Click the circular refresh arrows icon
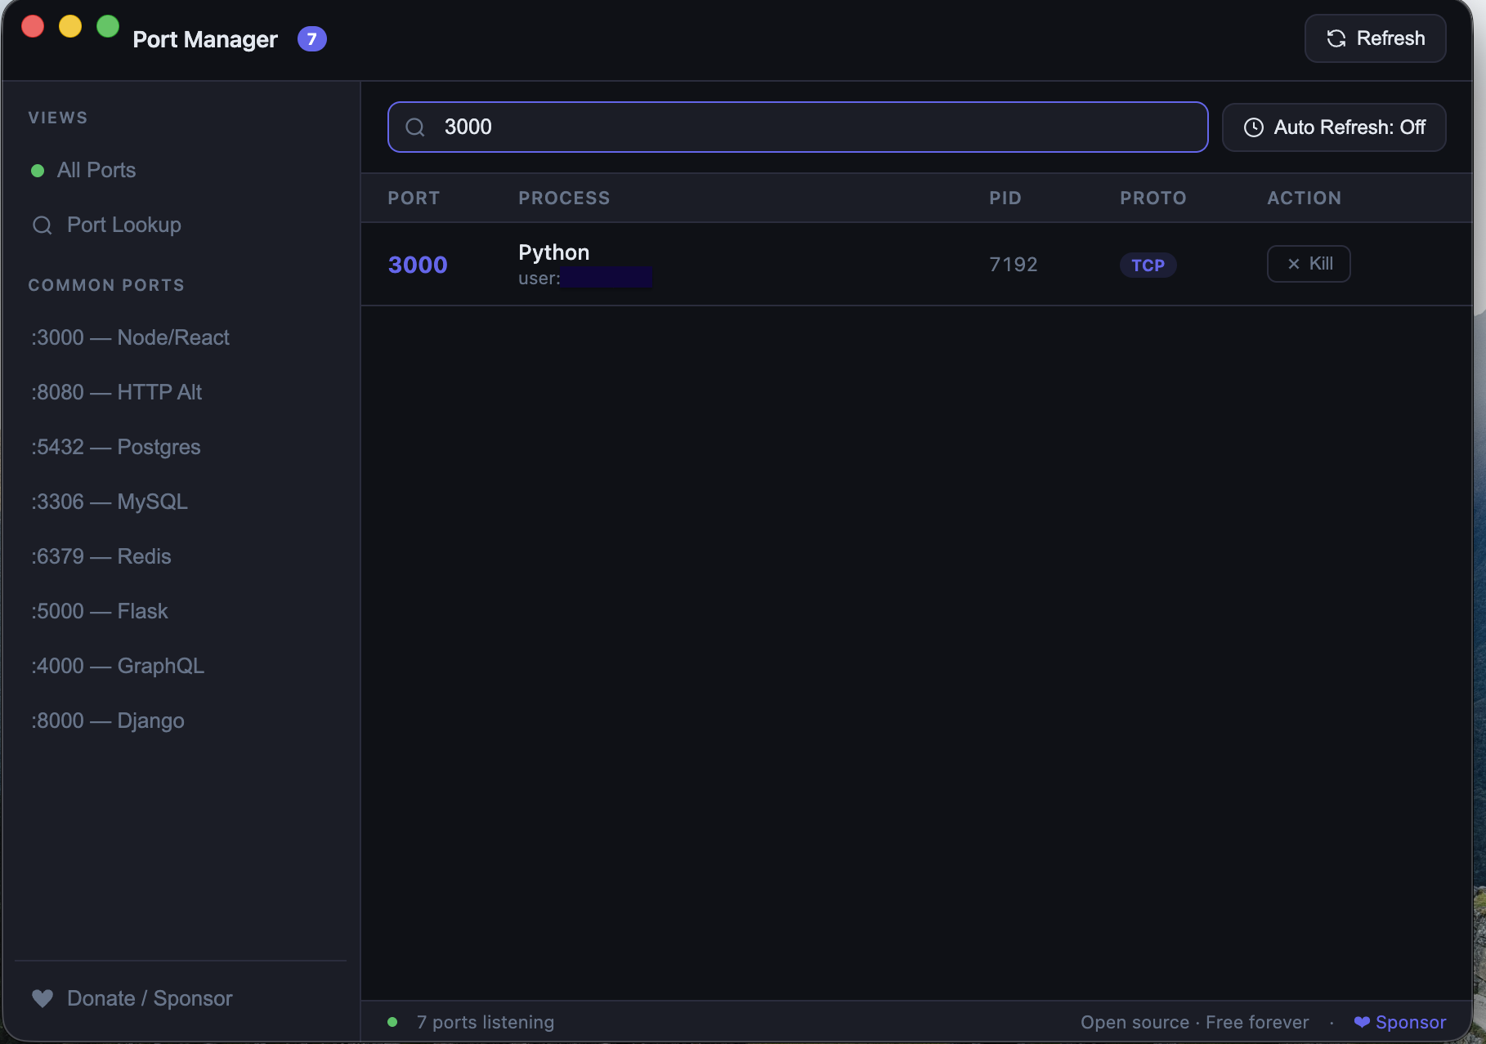The image size is (1486, 1044). (1336, 38)
